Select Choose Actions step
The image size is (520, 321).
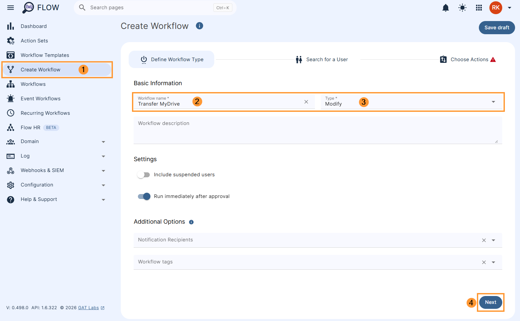coord(468,60)
